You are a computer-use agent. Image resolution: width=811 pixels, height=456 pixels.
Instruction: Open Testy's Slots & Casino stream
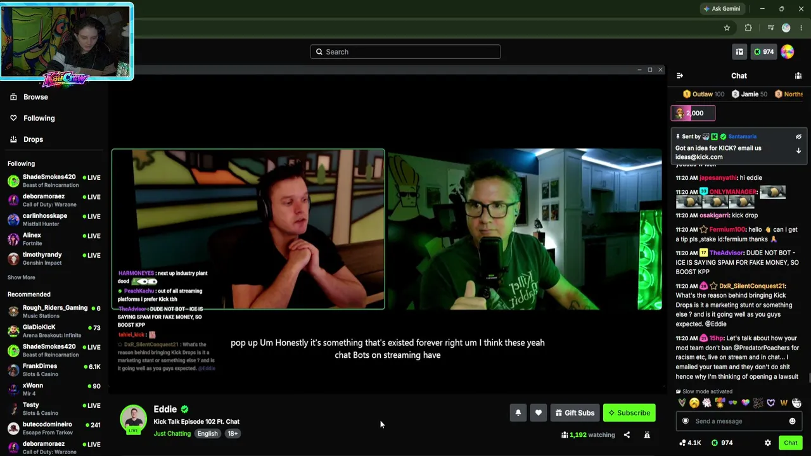pos(54,408)
